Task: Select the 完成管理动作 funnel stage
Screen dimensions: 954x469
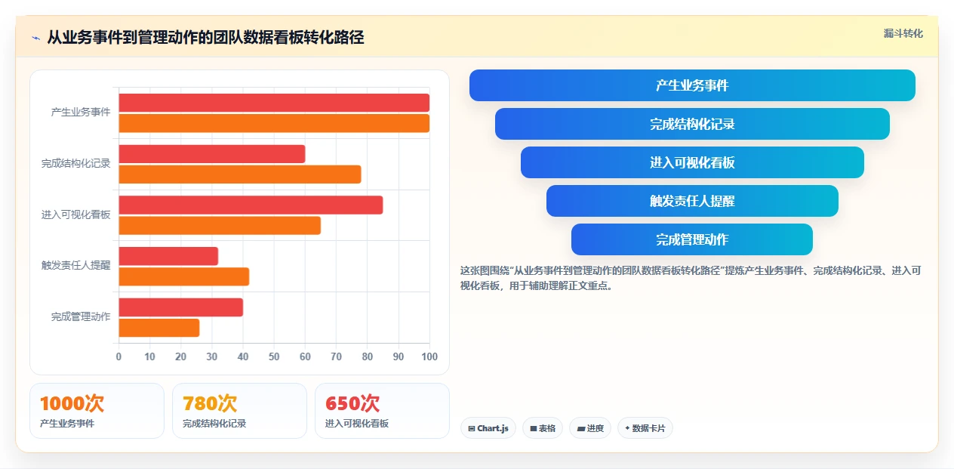Action: pyautogui.click(x=692, y=239)
